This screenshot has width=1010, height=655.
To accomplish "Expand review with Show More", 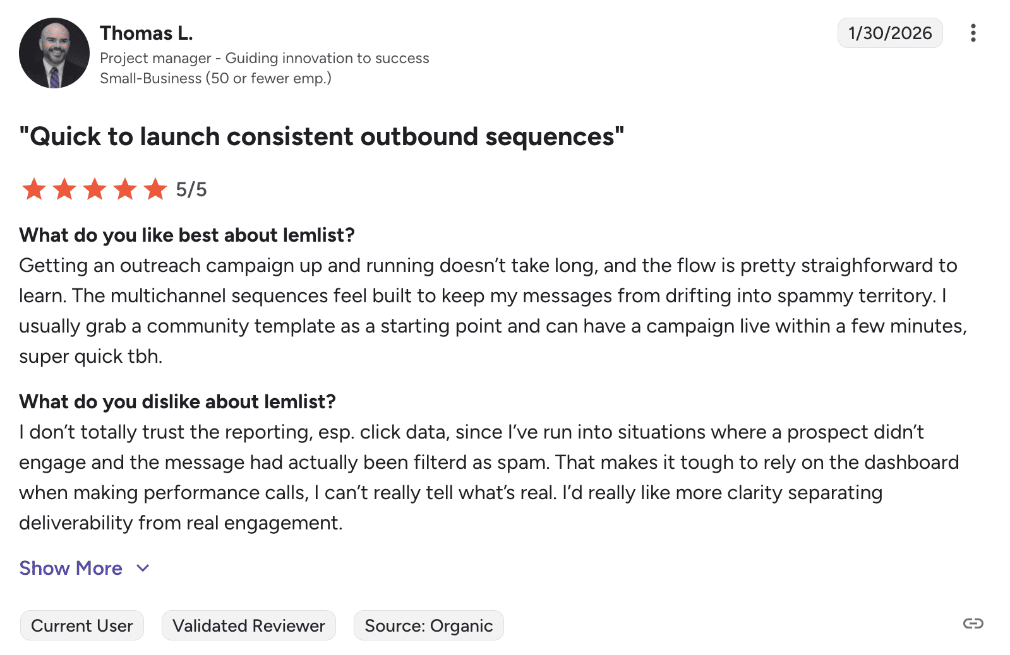I will 71,568.
